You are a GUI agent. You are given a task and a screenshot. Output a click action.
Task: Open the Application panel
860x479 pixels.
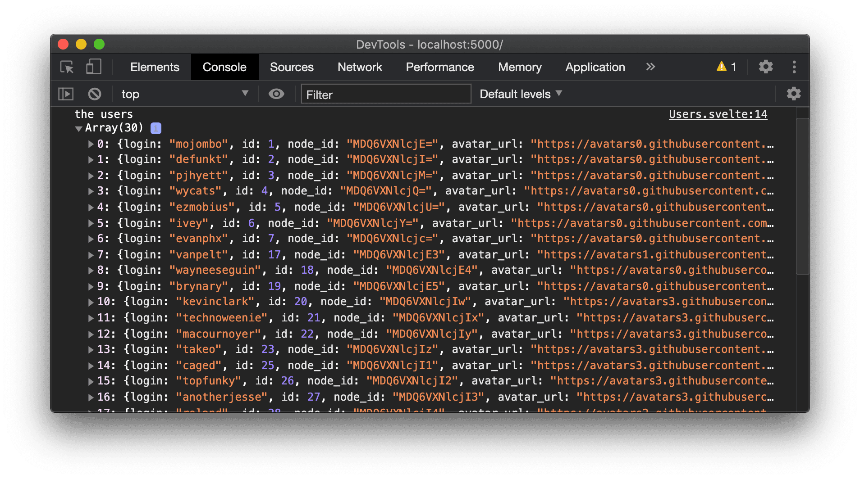click(595, 67)
